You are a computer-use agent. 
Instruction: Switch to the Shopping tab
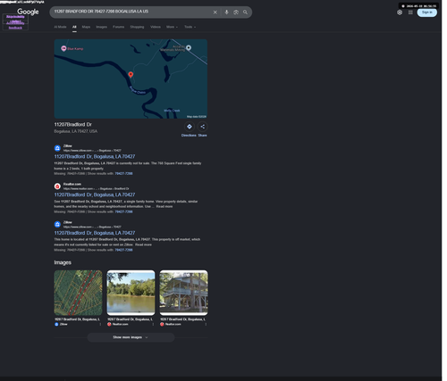click(137, 27)
